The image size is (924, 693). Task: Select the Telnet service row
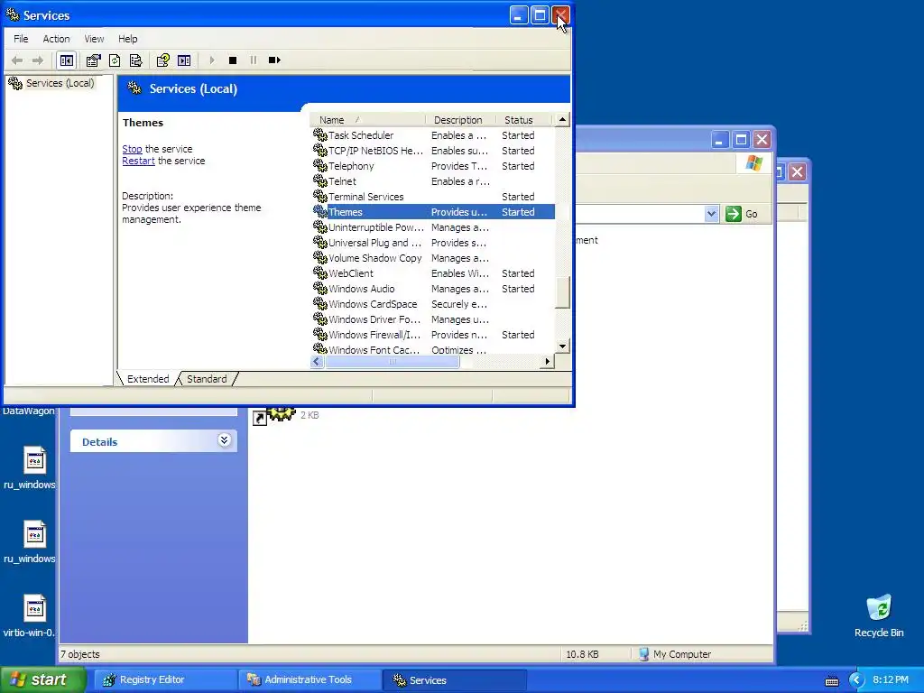(433, 181)
